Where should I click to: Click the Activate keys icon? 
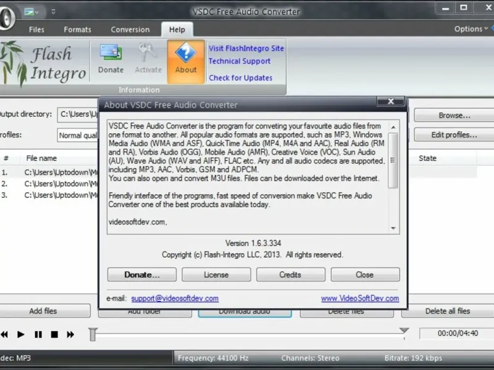click(148, 60)
